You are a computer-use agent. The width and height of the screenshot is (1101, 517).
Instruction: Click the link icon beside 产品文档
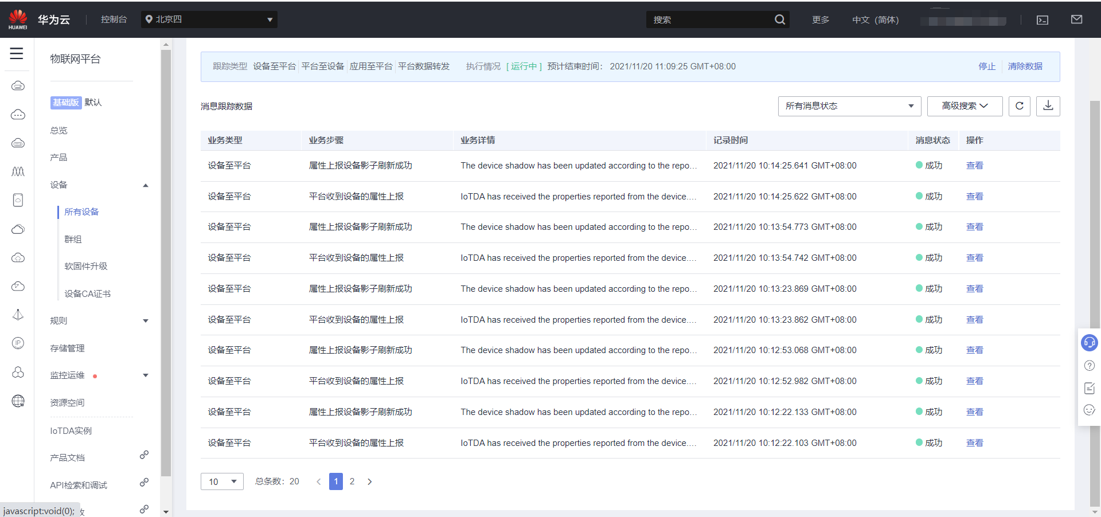[x=144, y=455]
